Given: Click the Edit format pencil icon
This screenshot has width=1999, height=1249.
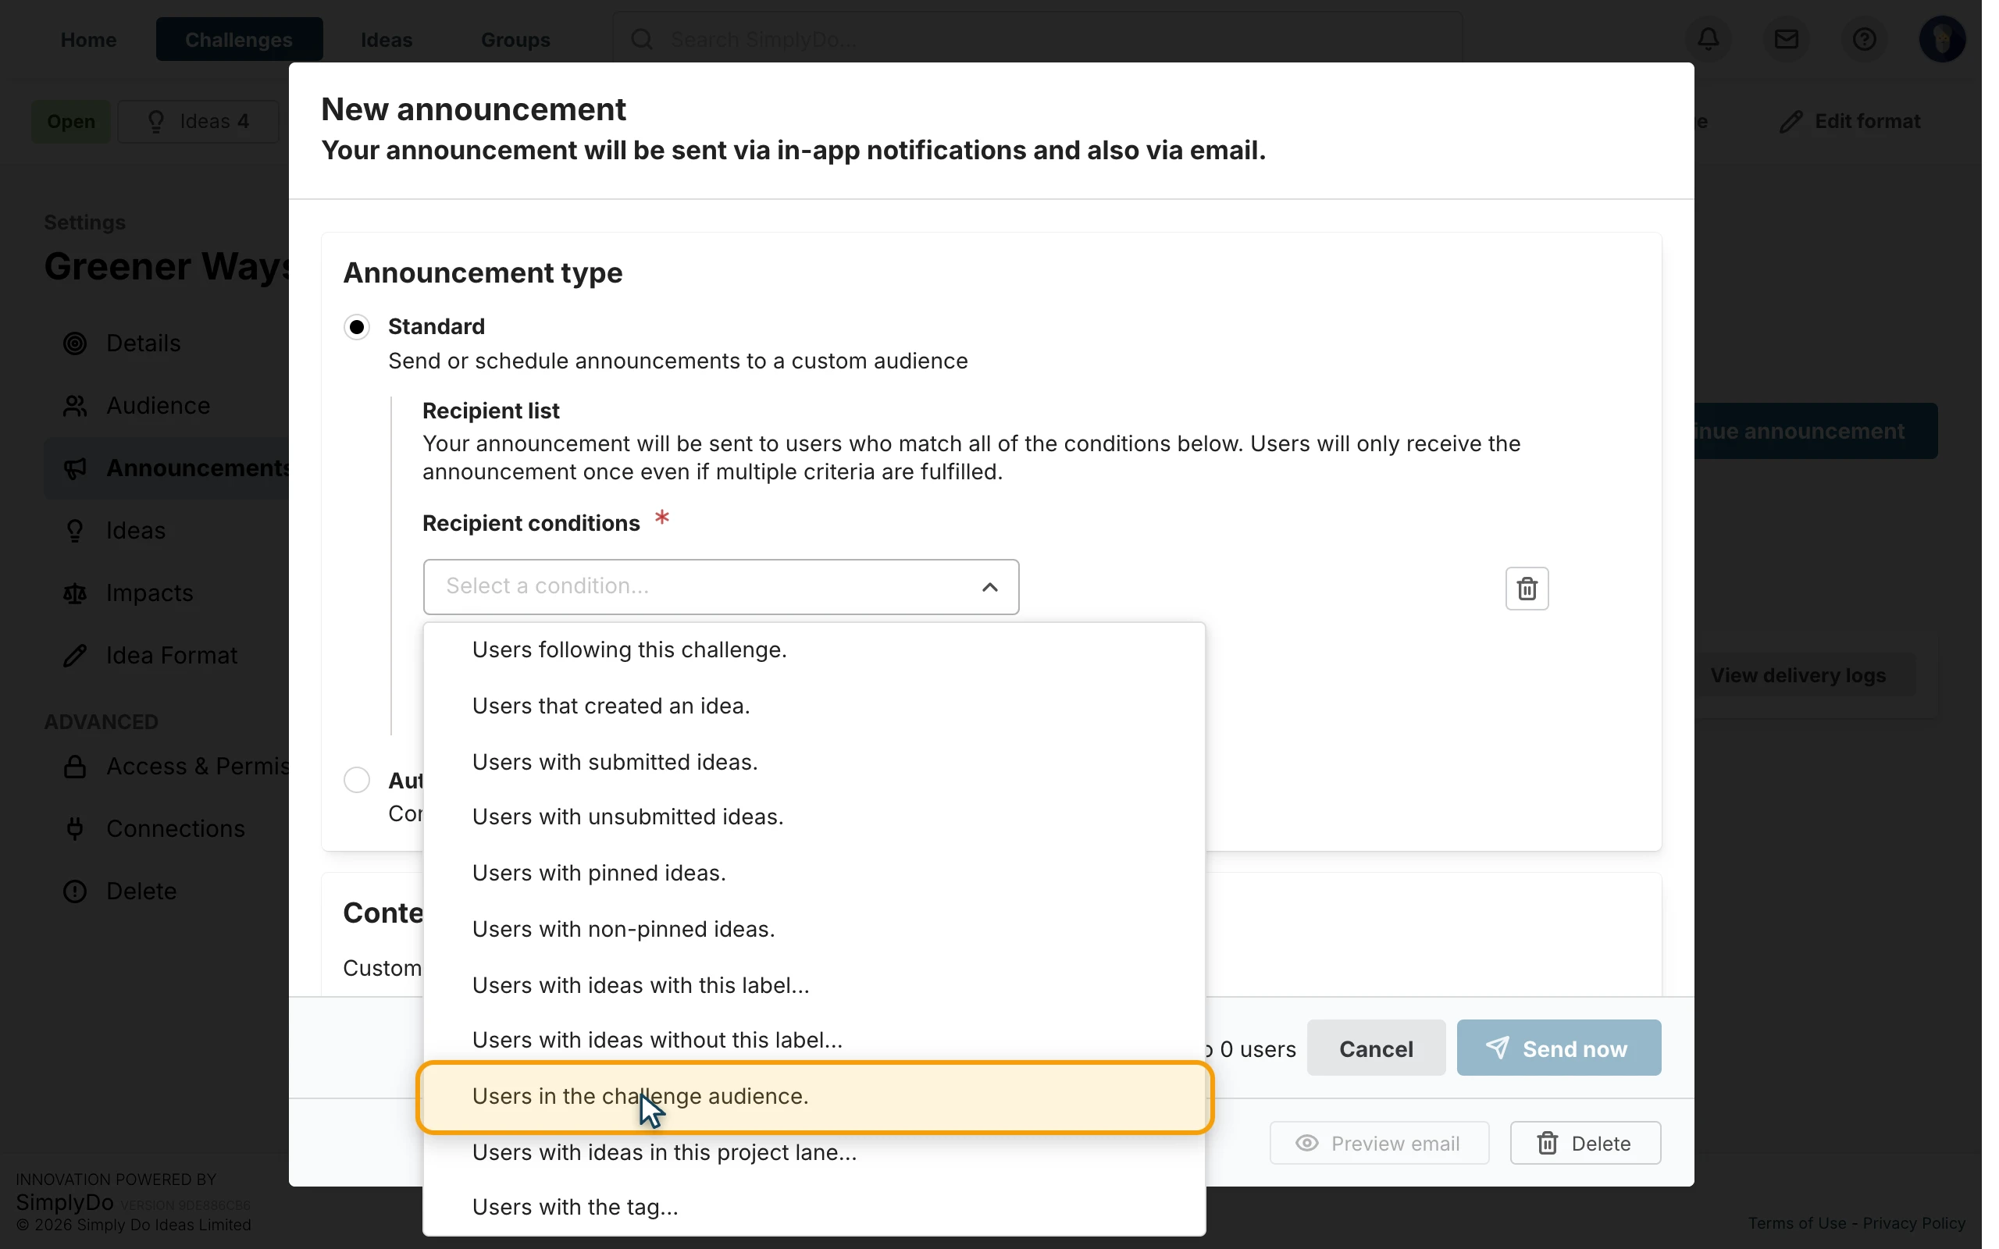Looking at the screenshot, I should [1790, 122].
